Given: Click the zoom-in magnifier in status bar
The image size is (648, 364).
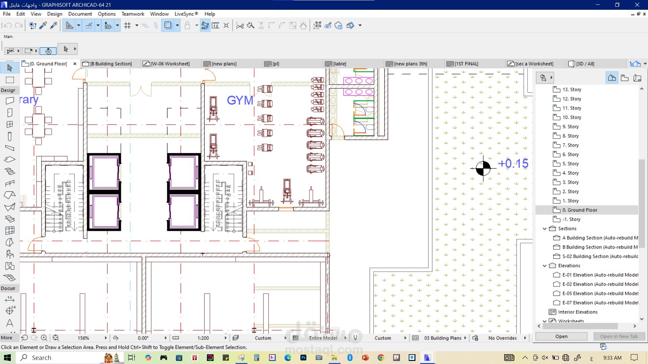Looking at the screenshot, I should 44,338.
